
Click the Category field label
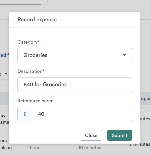[28, 42]
